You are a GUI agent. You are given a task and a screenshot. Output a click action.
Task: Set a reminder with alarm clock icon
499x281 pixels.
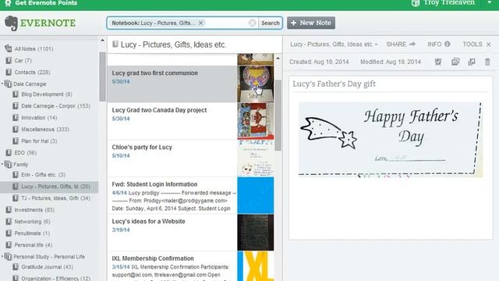tap(438, 62)
